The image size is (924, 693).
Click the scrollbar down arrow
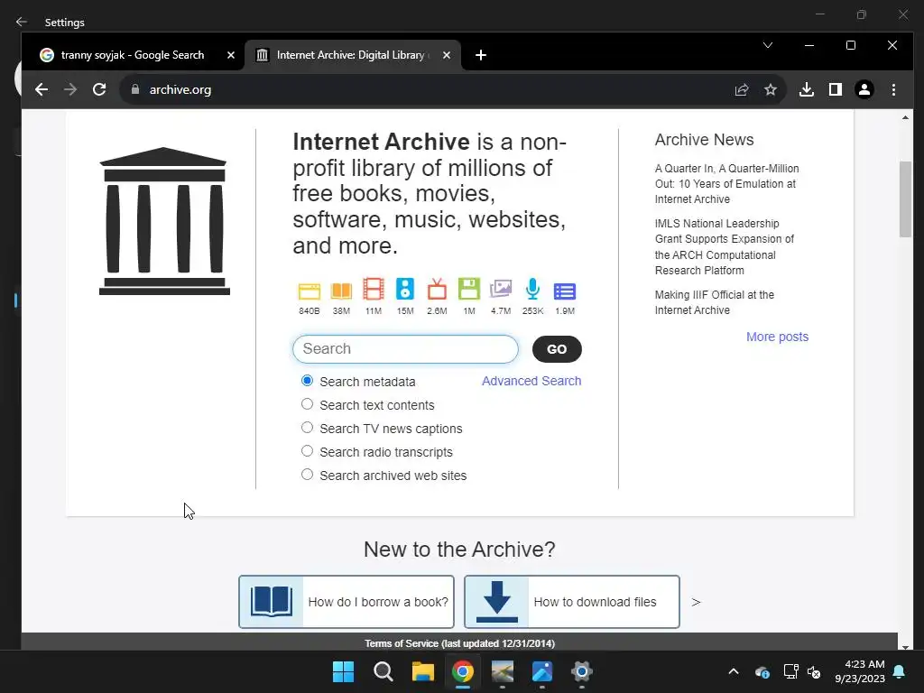[905, 646]
